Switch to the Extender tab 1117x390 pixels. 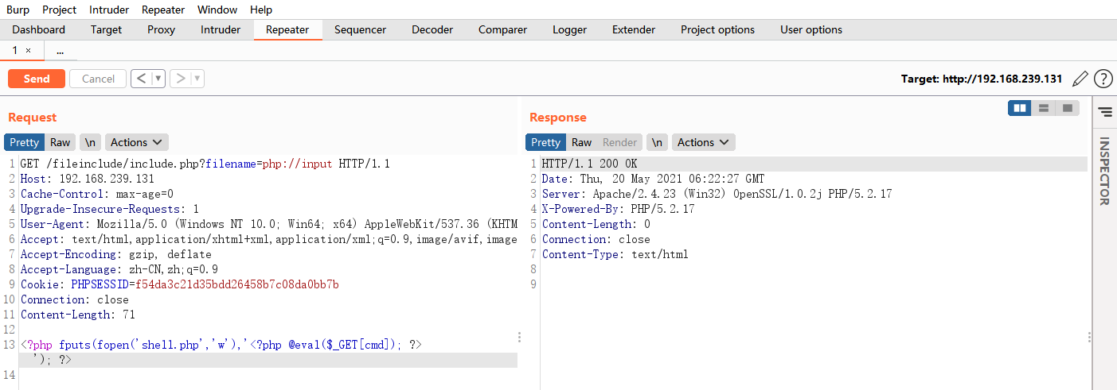tap(634, 29)
